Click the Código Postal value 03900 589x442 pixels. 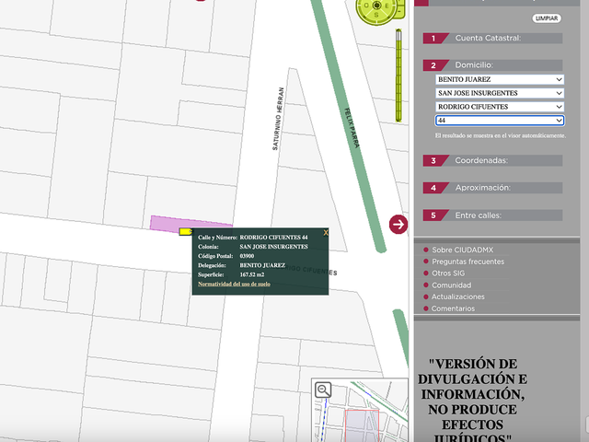pos(247,256)
